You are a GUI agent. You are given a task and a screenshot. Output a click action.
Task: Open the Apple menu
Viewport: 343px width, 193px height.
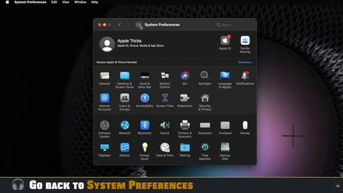(x=7, y=2)
